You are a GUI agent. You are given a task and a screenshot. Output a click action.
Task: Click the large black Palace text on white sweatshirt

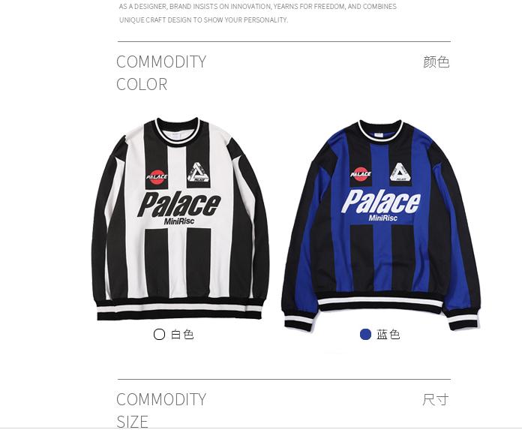pos(179,204)
